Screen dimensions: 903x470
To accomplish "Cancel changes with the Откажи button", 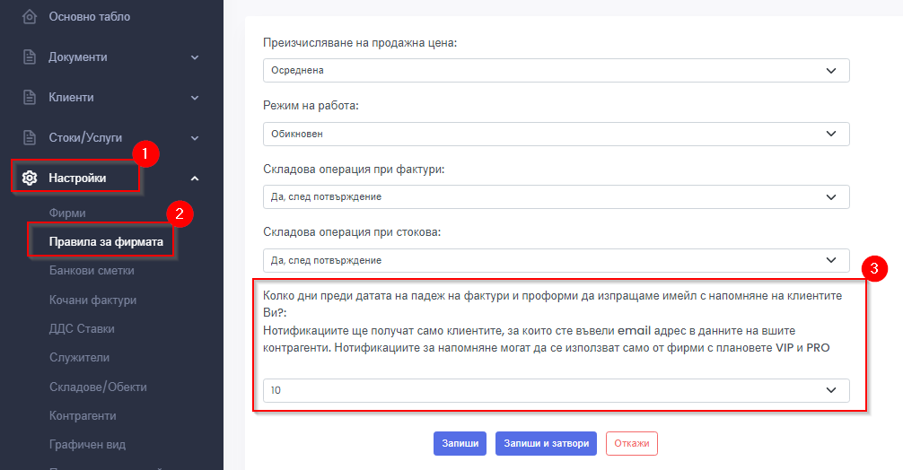I will click(631, 443).
